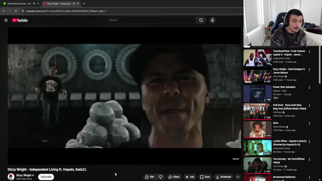Share the Independent Living video
Viewport: 322px width, 181px height.
[x=174, y=177]
